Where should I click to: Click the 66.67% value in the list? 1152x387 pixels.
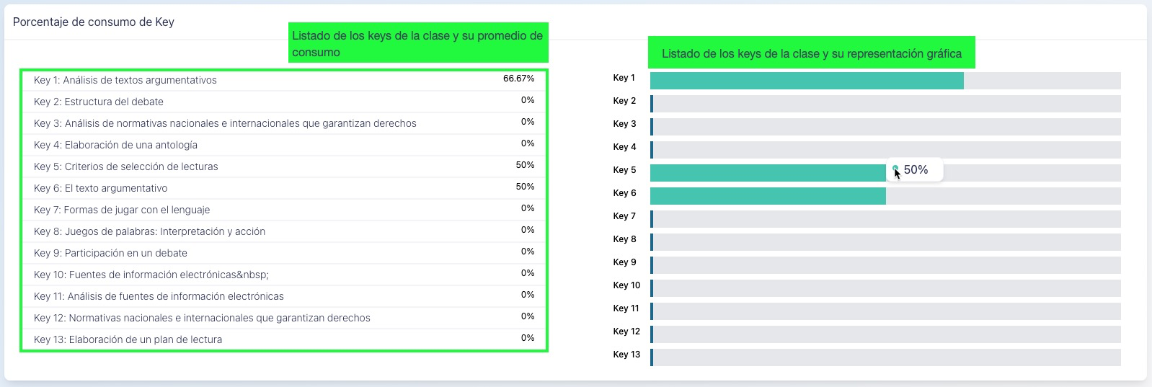[x=518, y=79]
